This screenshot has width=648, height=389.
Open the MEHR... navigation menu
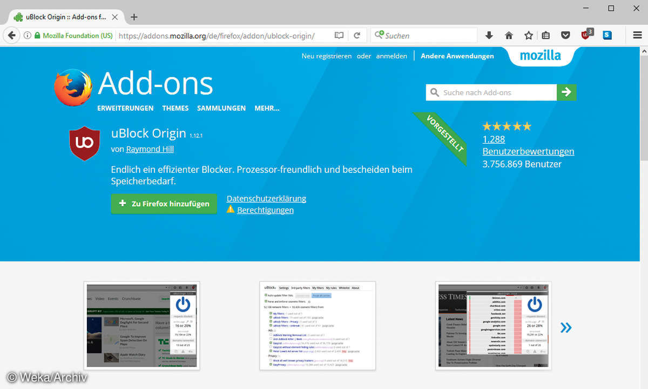click(x=267, y=108)
